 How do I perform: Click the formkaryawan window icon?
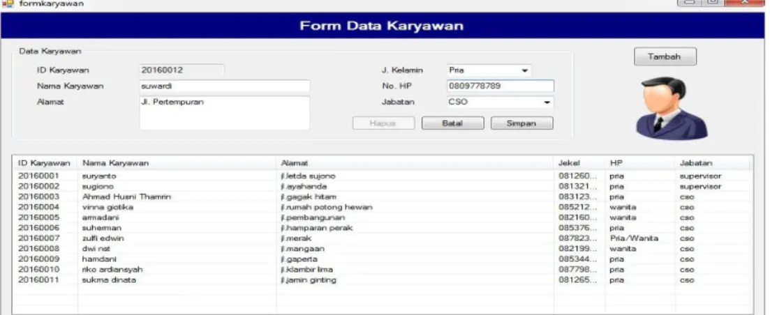[x=8, y=4]
